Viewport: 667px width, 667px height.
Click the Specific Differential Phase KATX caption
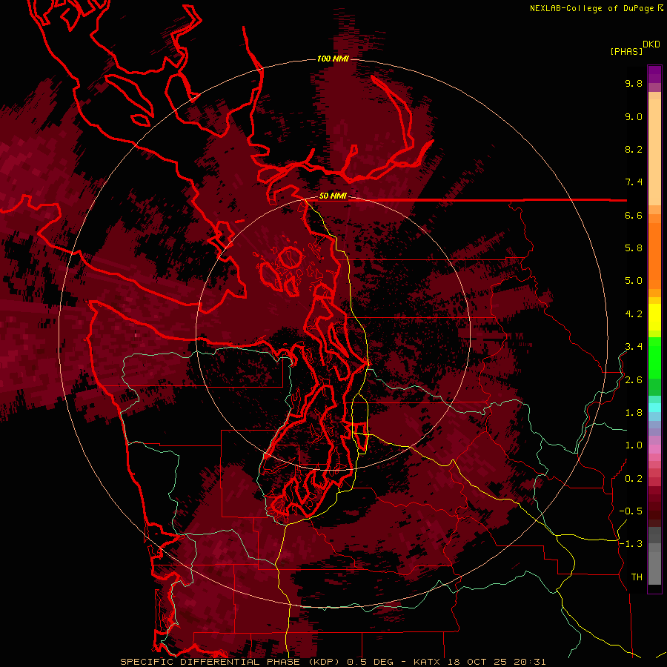[x=333, y=662]
